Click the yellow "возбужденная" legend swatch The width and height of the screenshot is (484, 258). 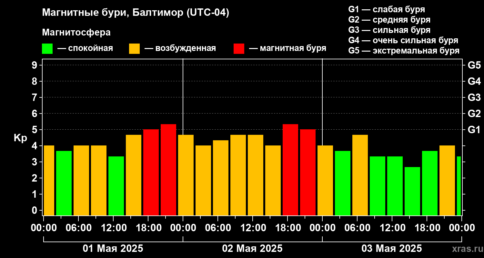pyautogui.click(x=134, y=49)
